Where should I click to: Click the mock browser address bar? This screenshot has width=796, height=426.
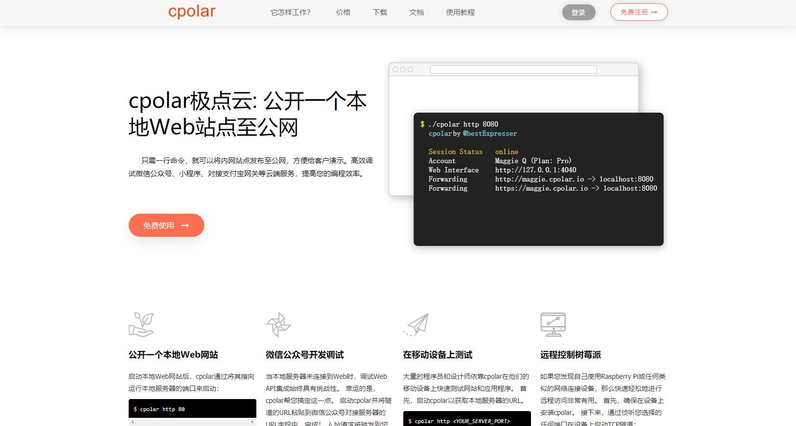[514, 69]
